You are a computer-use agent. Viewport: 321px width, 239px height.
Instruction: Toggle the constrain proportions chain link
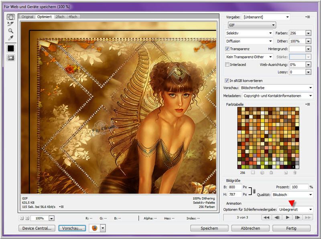coord(254,191)
